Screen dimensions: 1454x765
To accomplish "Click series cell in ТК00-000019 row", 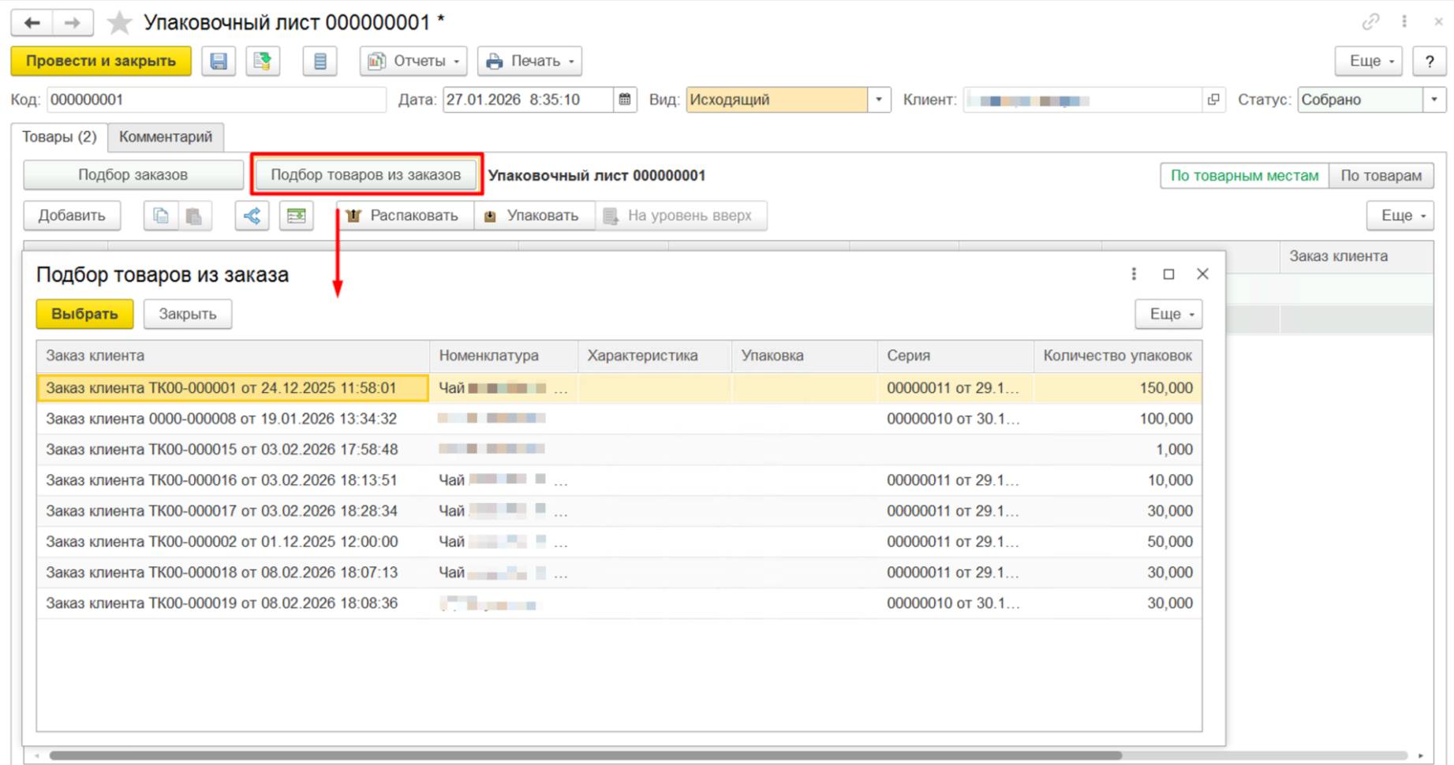I will (955, 603).
